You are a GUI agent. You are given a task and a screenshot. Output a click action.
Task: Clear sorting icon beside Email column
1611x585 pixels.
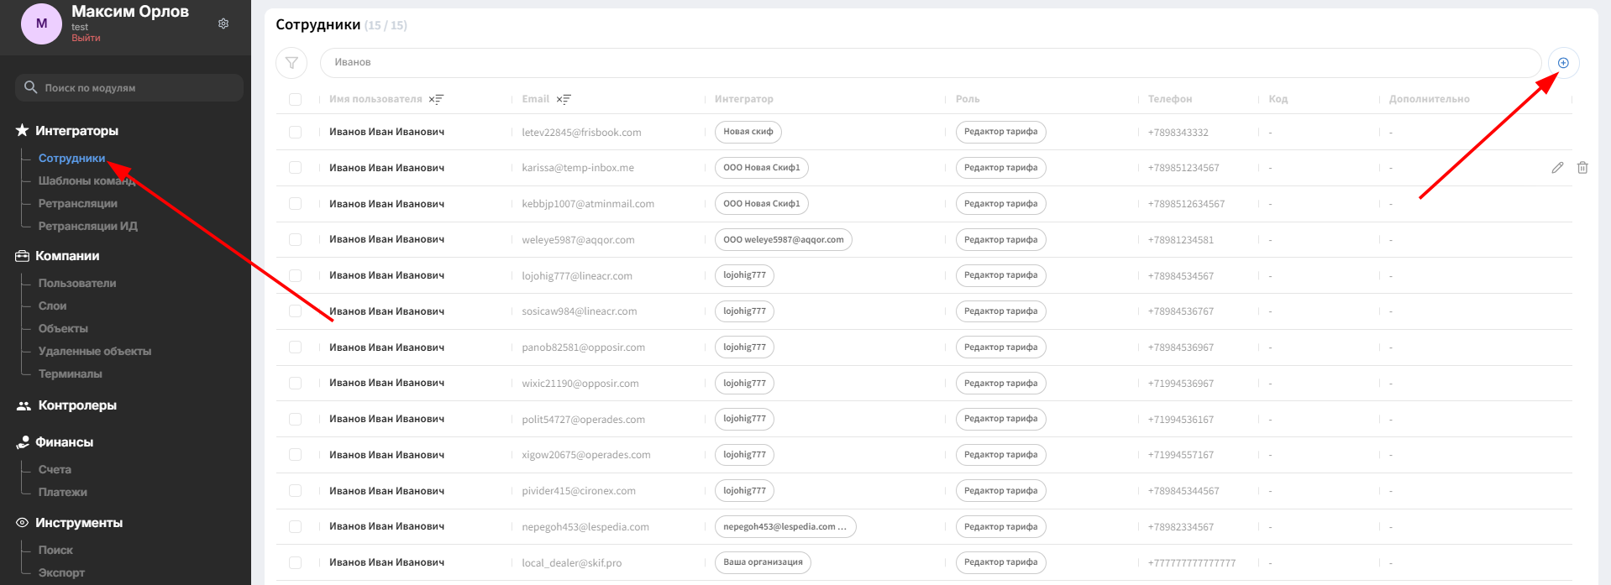[x=564, y=99]
